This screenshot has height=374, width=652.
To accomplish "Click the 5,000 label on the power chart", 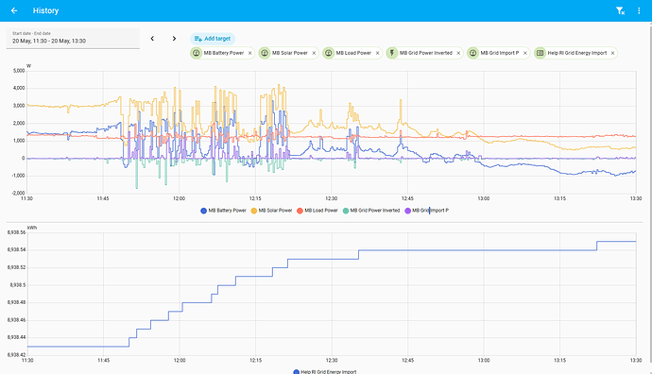I will 19,71.
